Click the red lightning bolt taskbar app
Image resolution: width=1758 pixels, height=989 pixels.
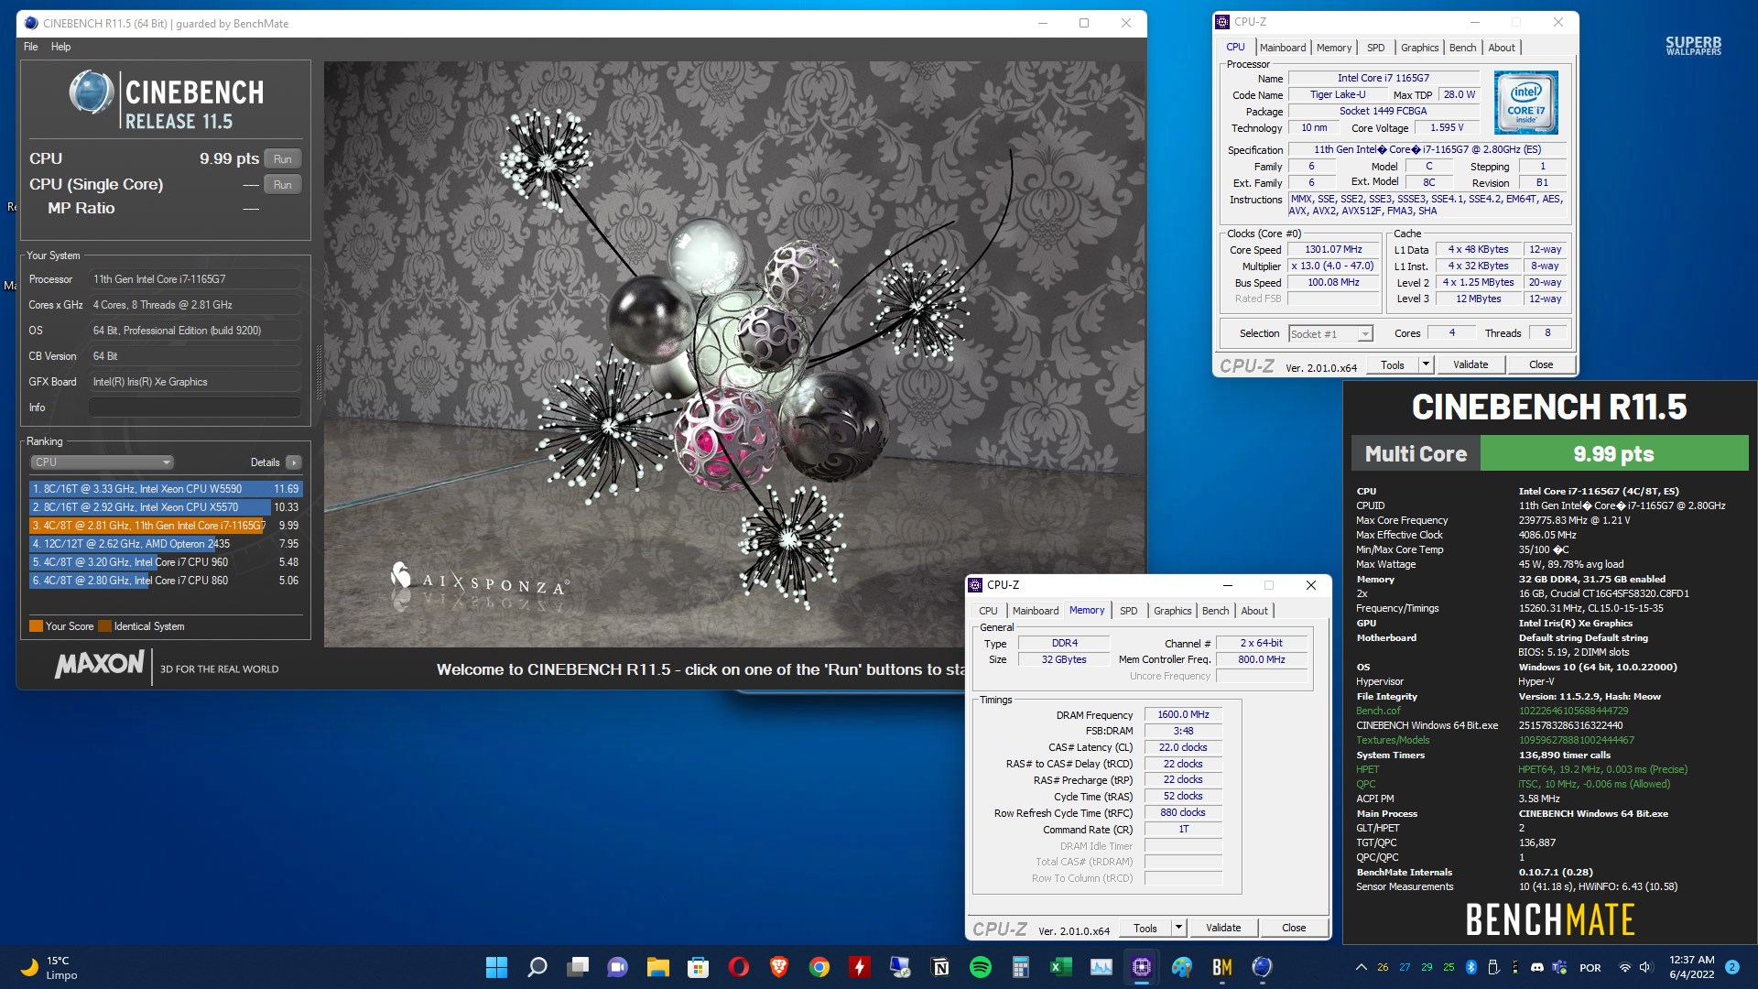pyautogui.click(x=860, y=967)
